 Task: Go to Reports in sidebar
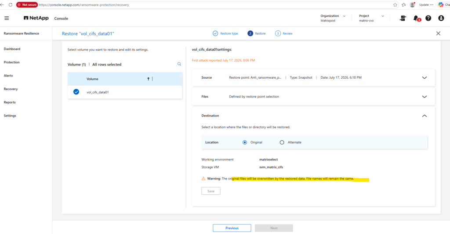click(x=10, y=102)
